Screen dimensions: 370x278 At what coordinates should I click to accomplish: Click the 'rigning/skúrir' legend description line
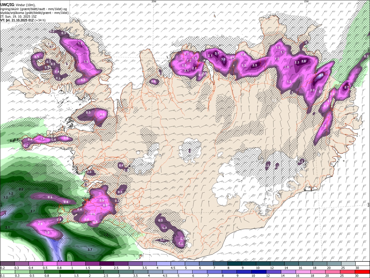[x=34, y=9]
